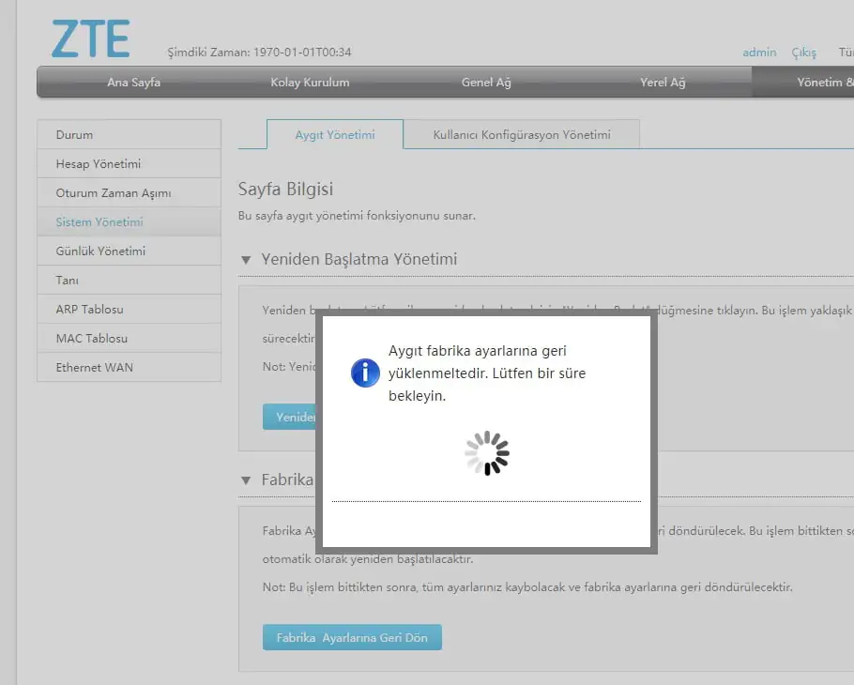Switch to Kullanıcı Konfigürasyon Yönetimi tab
The height and width of the screenshot is (685, 854).
pyautogui.click(x=522, y=134)
